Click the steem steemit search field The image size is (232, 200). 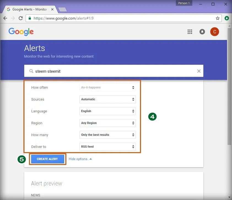[114, 71]
